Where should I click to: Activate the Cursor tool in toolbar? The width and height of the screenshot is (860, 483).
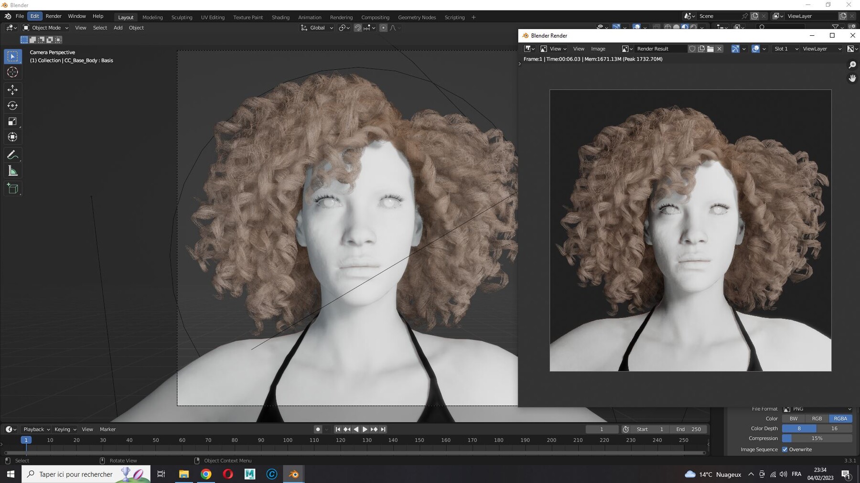pos(12,72)
